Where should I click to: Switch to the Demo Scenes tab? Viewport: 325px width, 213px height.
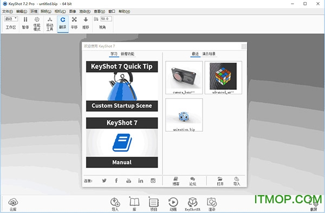[x=209, y=54]
